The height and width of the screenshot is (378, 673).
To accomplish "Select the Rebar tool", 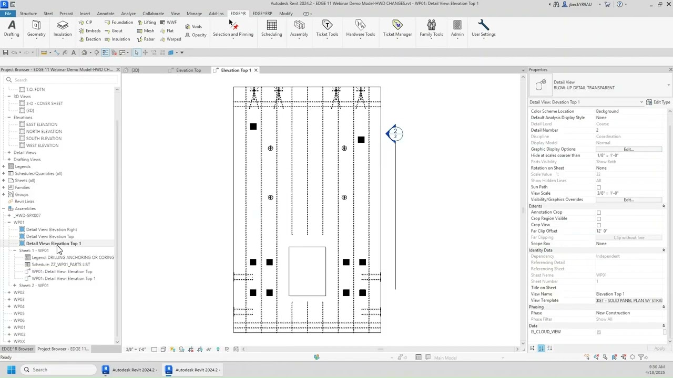I will coord(146,39).
